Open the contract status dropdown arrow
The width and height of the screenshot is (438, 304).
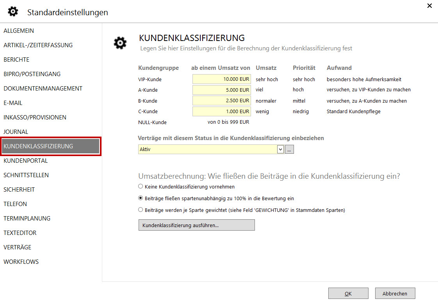(280, 149)
